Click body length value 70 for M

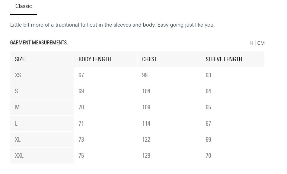pyautogui.click(x=81, y=107)
